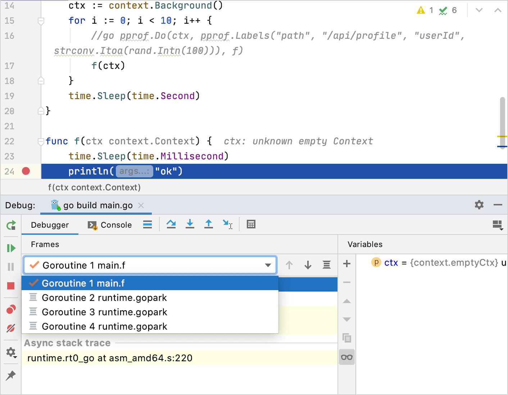Add a new watch with the plus button
The width and height of the screenshot is (508, 395).
(346, 264)
